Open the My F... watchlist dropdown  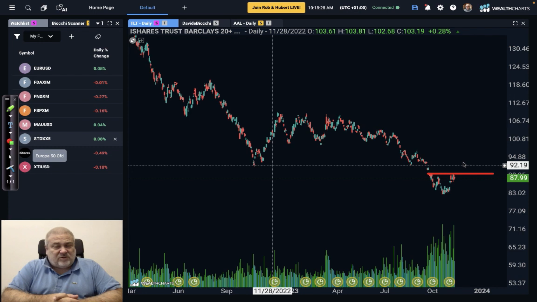tap(42, 36)
